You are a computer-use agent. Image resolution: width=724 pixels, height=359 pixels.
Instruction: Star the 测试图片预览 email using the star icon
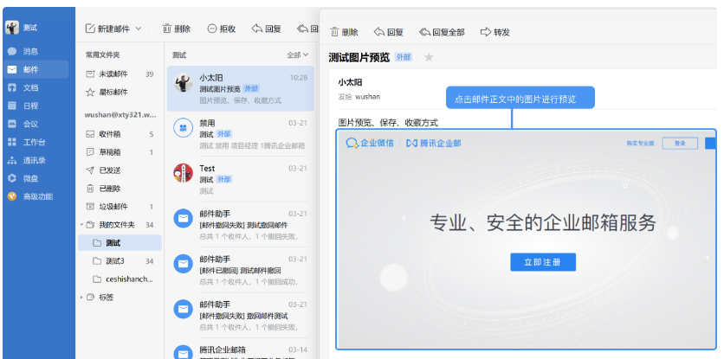click(x=429, y=57)
